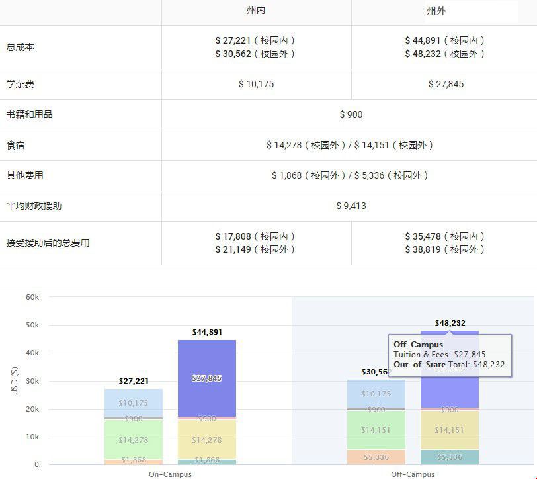Click the $ 17,808 (校园内) after-aid value
Viewport: 537px width, 479px height.
click(255, 236)
